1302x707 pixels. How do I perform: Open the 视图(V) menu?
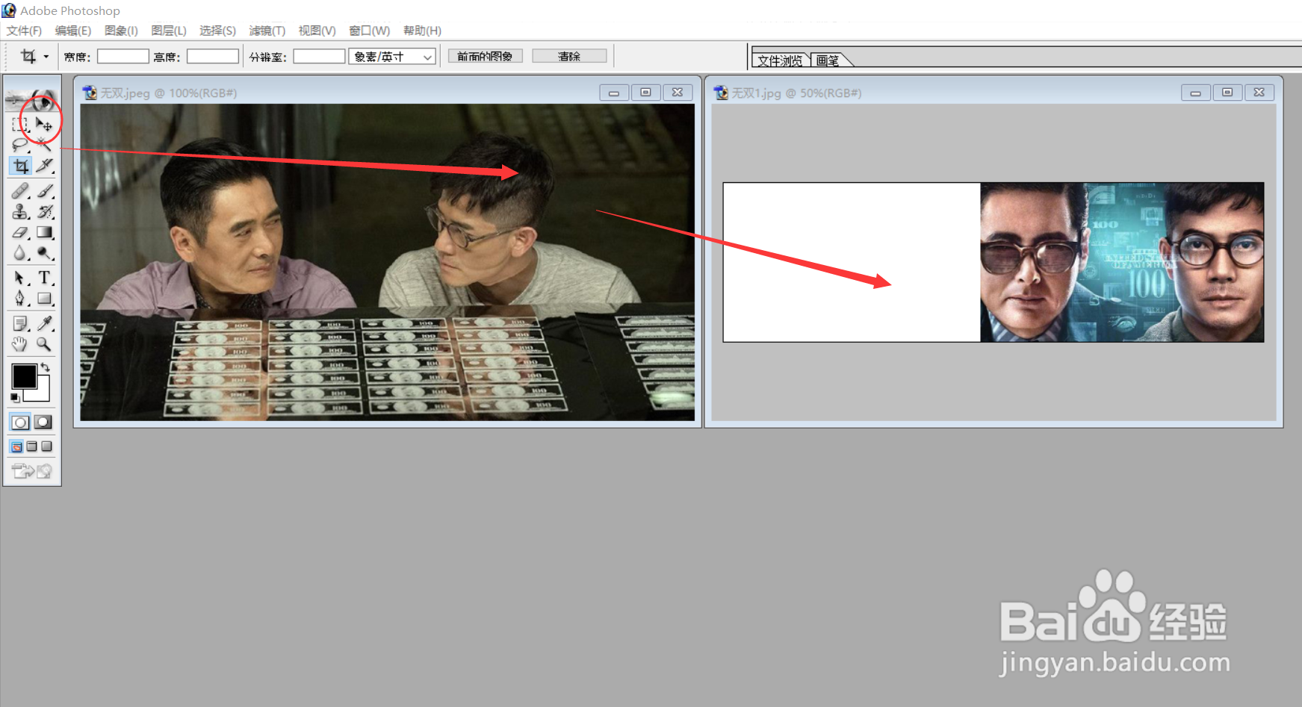pyautogui.click(x=317, y=31)
